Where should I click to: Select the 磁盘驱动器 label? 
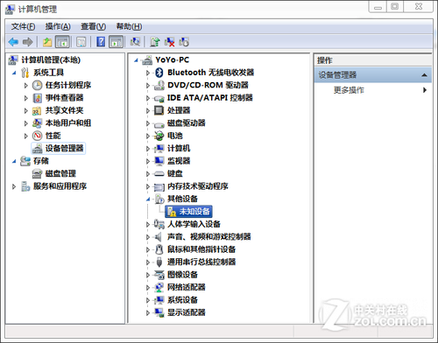(x=187, y=122)
